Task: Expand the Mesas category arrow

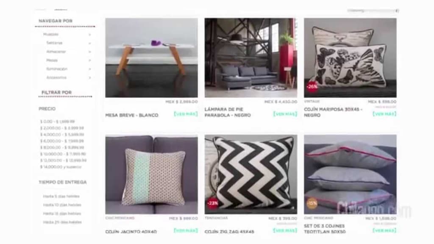Action: point(90,60)
